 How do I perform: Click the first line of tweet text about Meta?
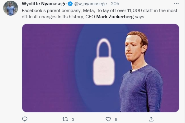99,11
